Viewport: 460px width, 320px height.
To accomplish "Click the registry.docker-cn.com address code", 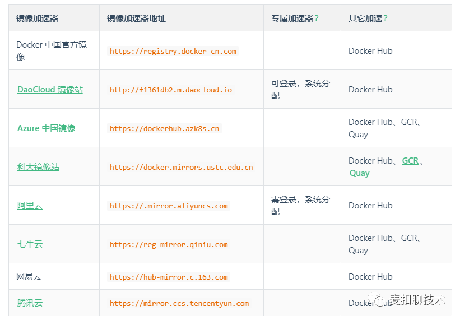I will (x=173, y=51).
